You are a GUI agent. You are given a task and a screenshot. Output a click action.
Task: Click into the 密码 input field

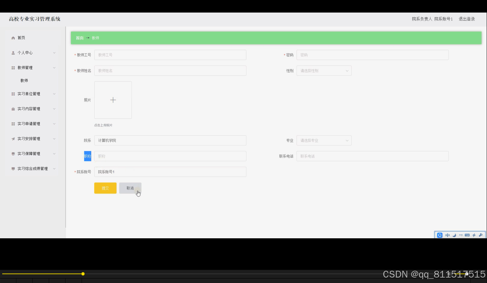(x=372, y=55)
